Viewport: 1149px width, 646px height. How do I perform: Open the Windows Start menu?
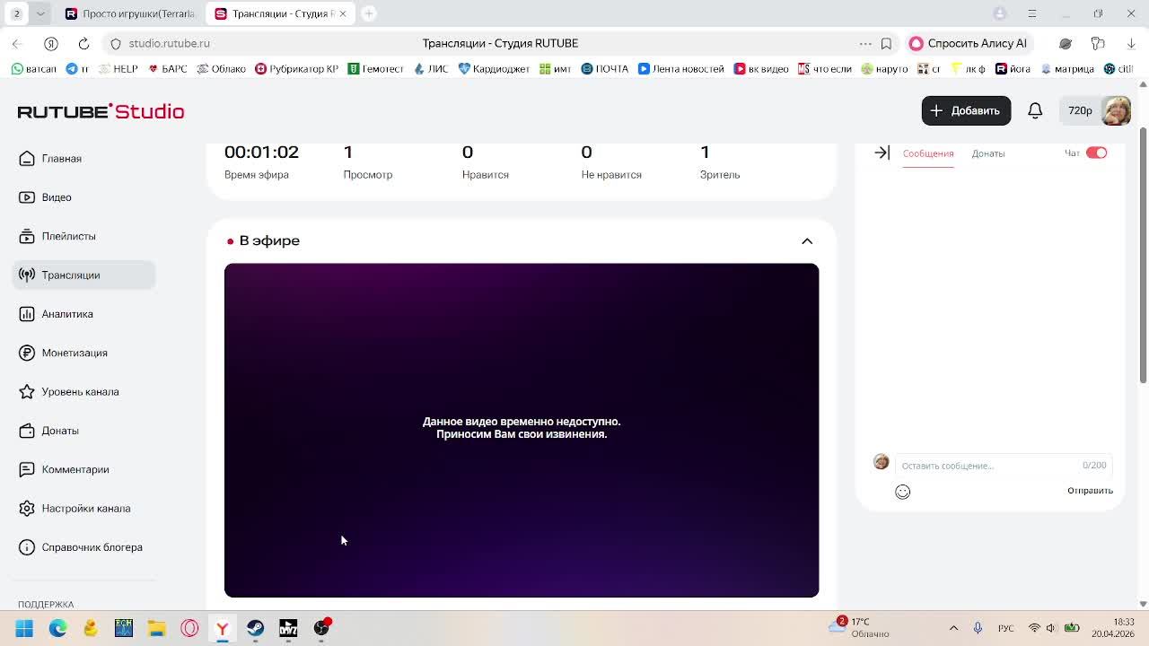(24, 628)
